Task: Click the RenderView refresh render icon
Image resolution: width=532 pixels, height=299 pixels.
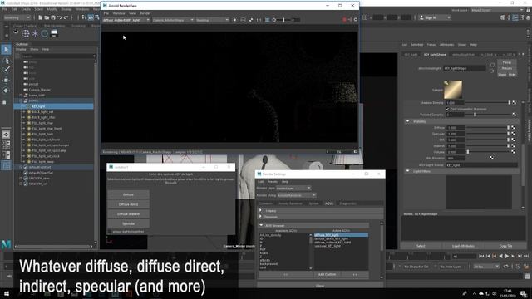Action: (350, 20)
